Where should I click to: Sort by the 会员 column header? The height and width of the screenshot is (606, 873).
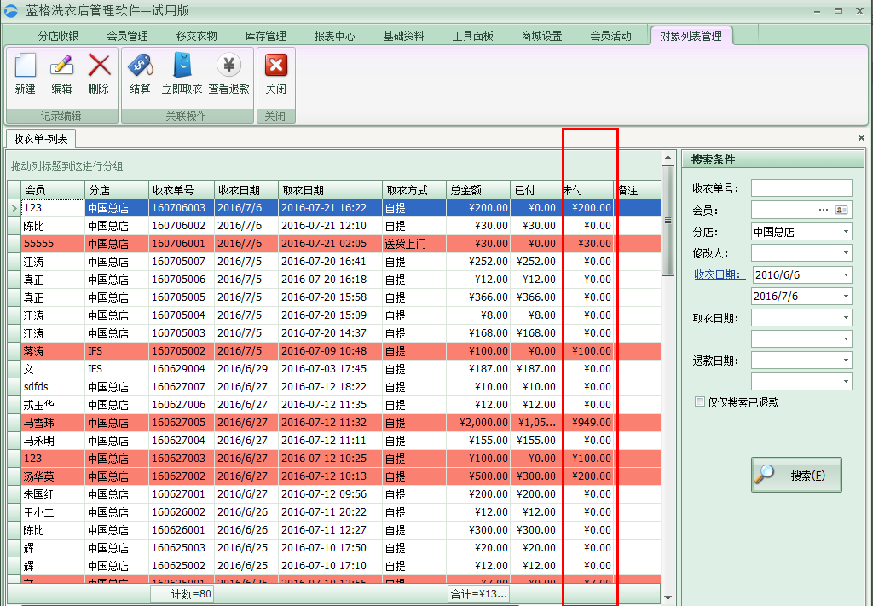click(53, 190)
